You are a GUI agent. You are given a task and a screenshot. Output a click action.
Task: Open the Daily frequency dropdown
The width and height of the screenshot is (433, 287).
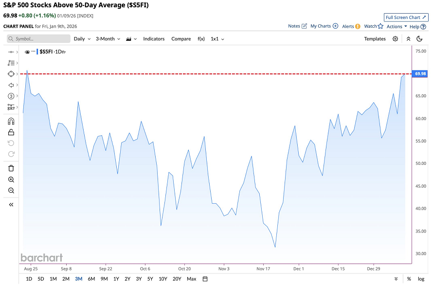(x=82, y=38)
